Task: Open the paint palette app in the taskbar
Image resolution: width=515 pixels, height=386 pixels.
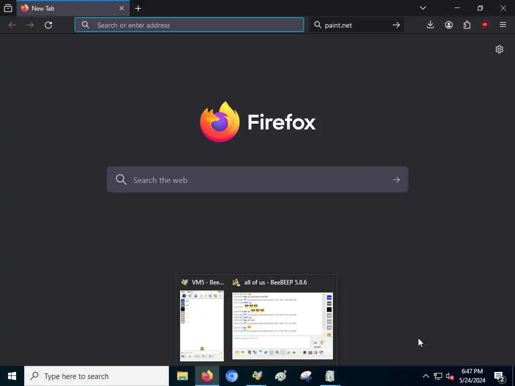Action: [281, 376]
